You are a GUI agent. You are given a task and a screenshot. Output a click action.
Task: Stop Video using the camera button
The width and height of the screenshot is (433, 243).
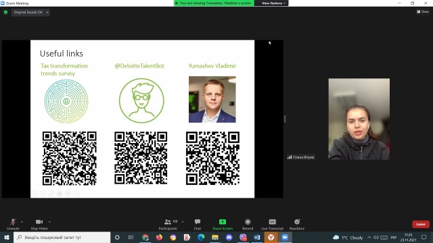point(39,224)
